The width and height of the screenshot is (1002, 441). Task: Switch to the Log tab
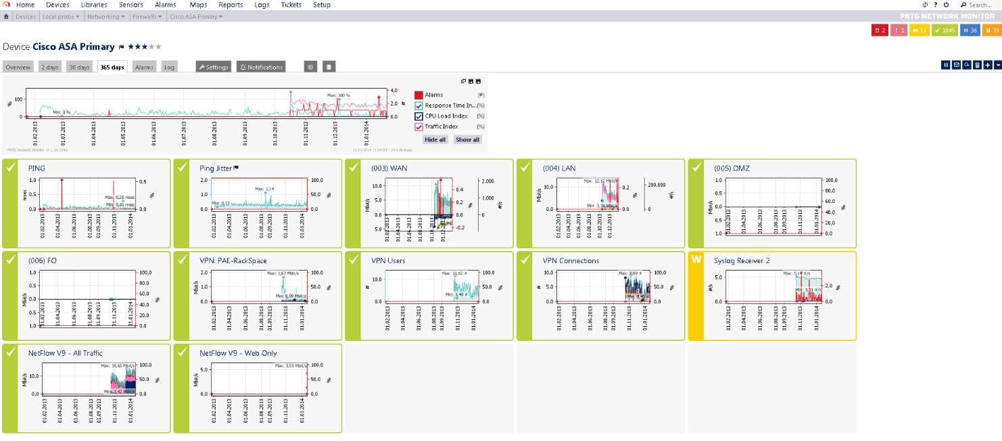[169, 67]
